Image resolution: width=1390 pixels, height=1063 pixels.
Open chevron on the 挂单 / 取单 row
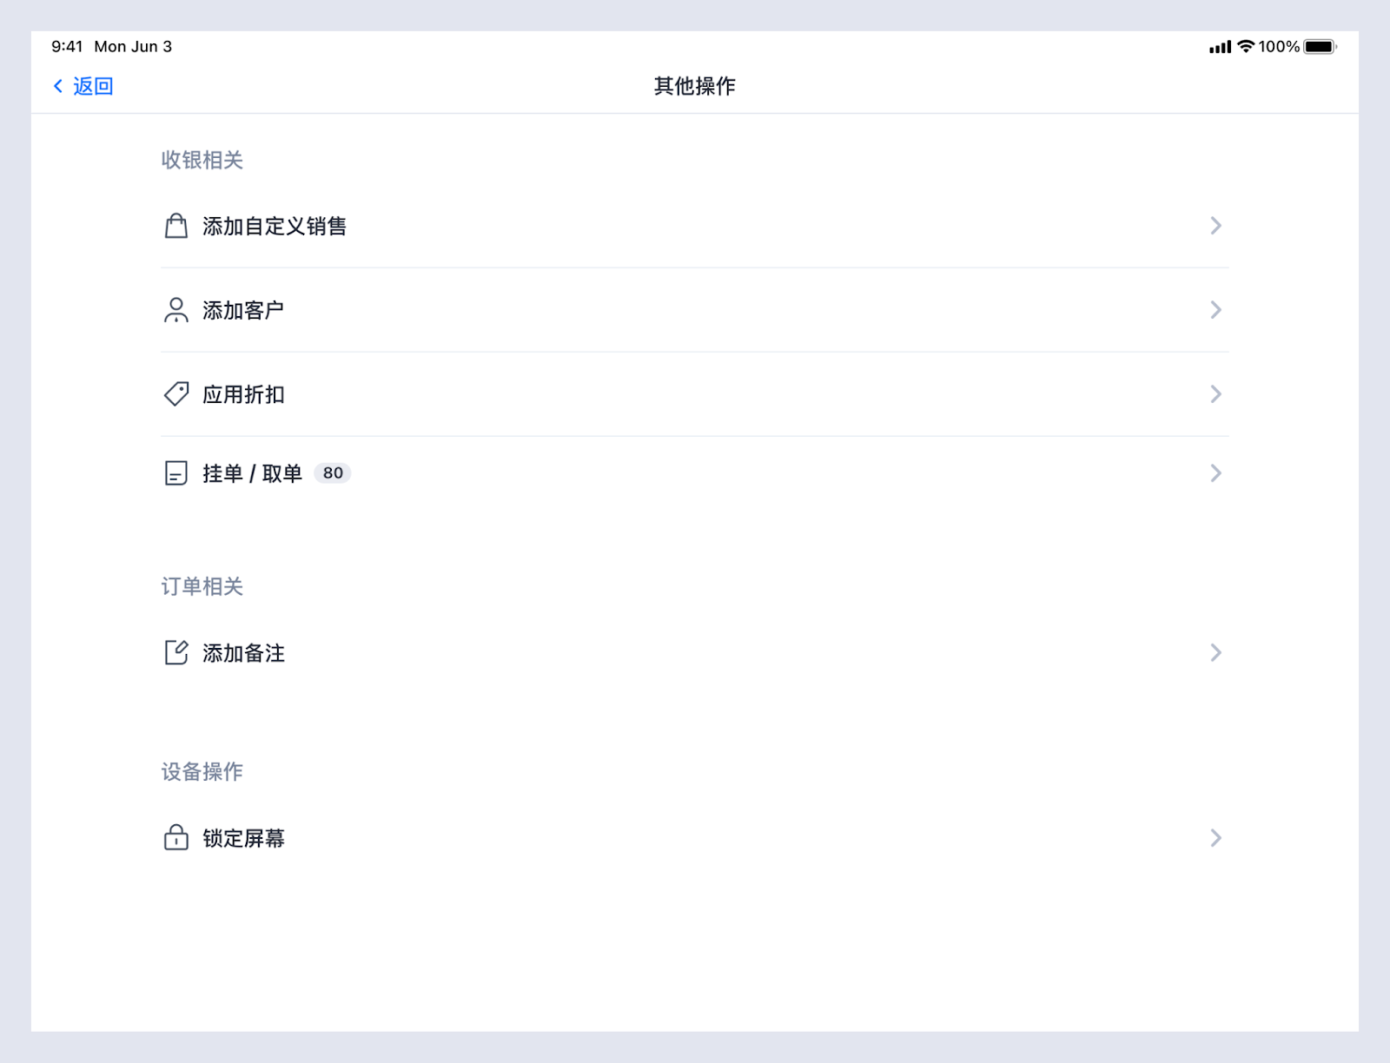pos(1215,473)
